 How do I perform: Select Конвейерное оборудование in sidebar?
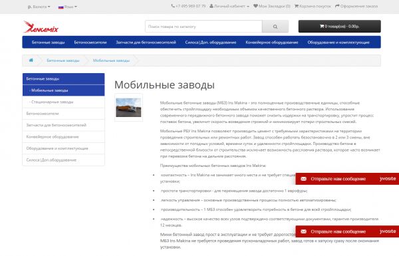point(64,137)
